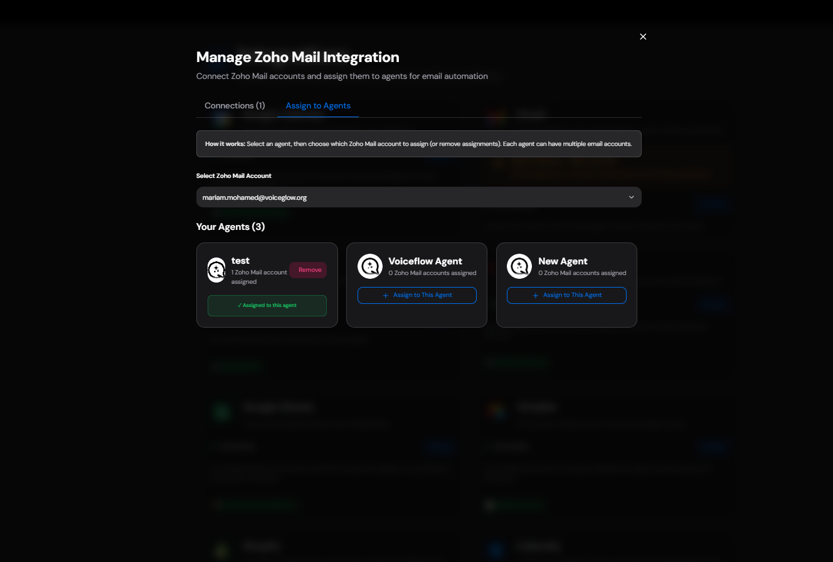The height and width of the screenshot is (562, 833).
Task: Click the 'How it works' info text
Action: pos(418,144)
